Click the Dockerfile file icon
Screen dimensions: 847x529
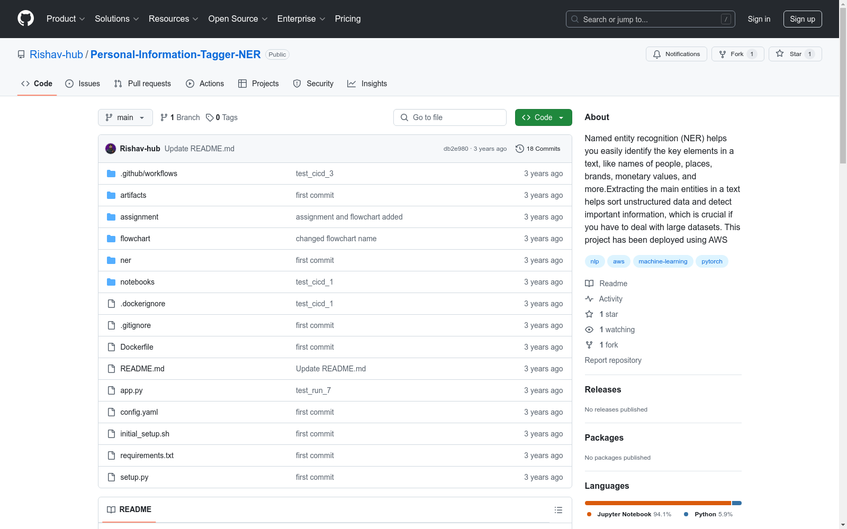111,347
